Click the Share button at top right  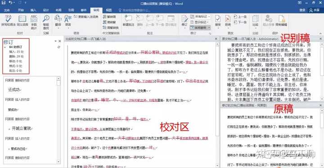pos(314,10)
